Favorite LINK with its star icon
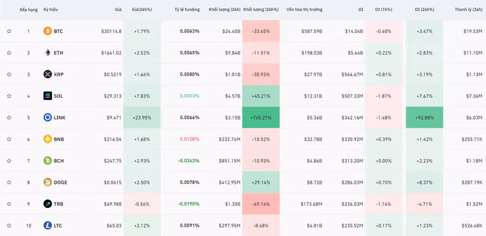The width and height of the screenshot is (486, 236). click(9, 117)
